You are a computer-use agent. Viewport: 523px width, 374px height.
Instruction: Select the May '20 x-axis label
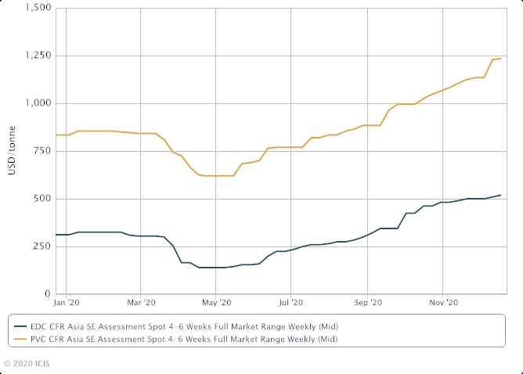217,301
